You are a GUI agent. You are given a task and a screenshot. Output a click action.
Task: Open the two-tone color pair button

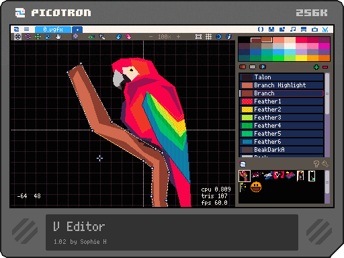tap(243, 67)
